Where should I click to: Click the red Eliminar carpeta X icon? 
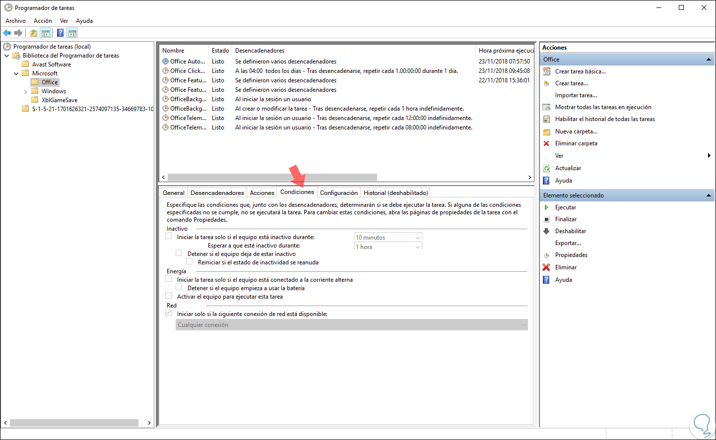tap(546, 143)
